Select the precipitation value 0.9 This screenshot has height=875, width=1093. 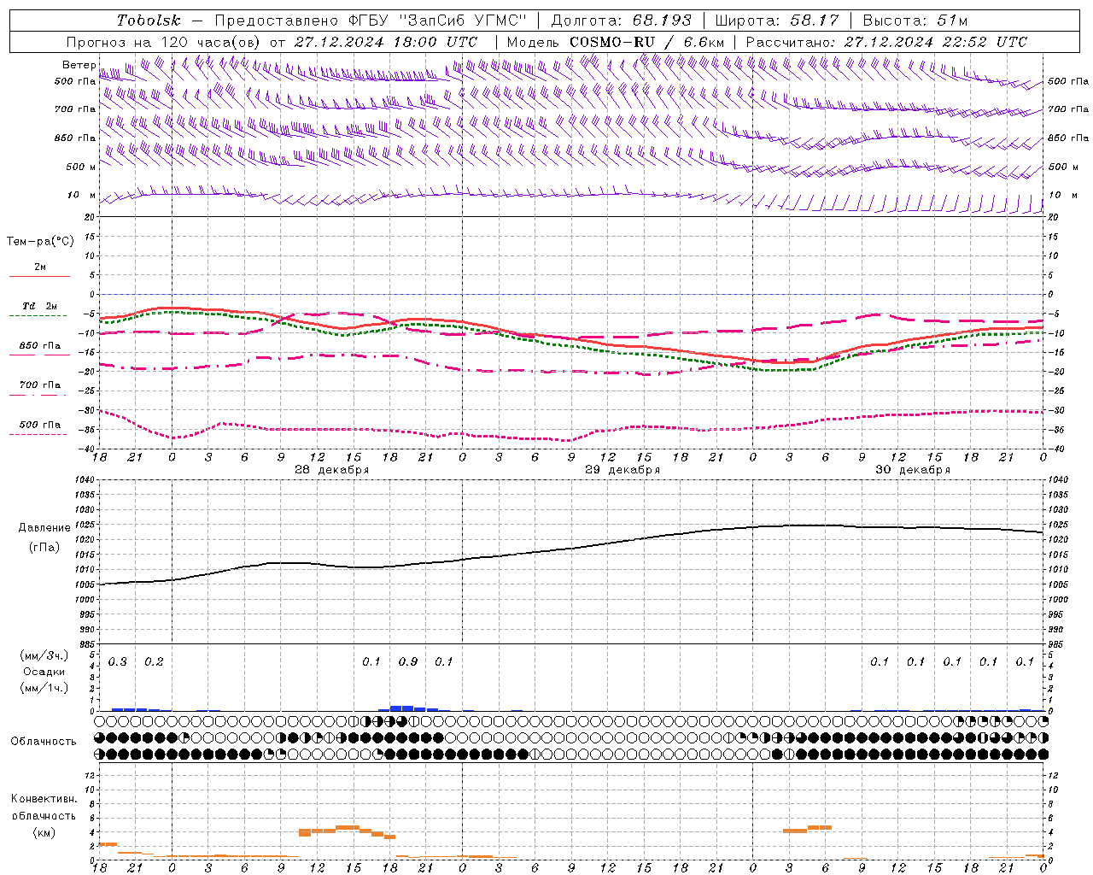(x=408, y=662)
